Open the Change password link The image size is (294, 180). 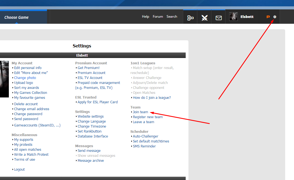pyautogui.click(x=28, y=114)
